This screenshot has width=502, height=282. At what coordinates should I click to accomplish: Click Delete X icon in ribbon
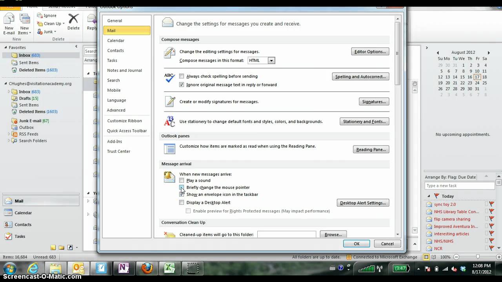point(73,19)
